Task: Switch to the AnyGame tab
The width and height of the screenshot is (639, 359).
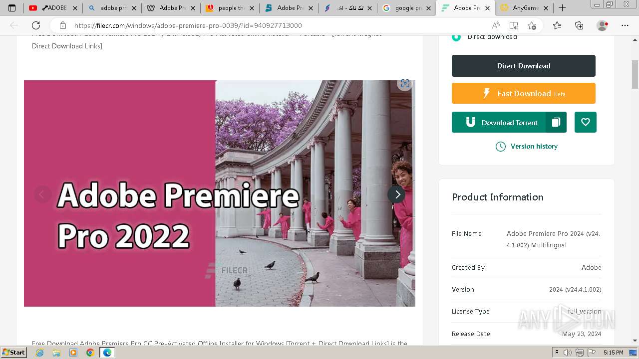Action: (524, 8)
